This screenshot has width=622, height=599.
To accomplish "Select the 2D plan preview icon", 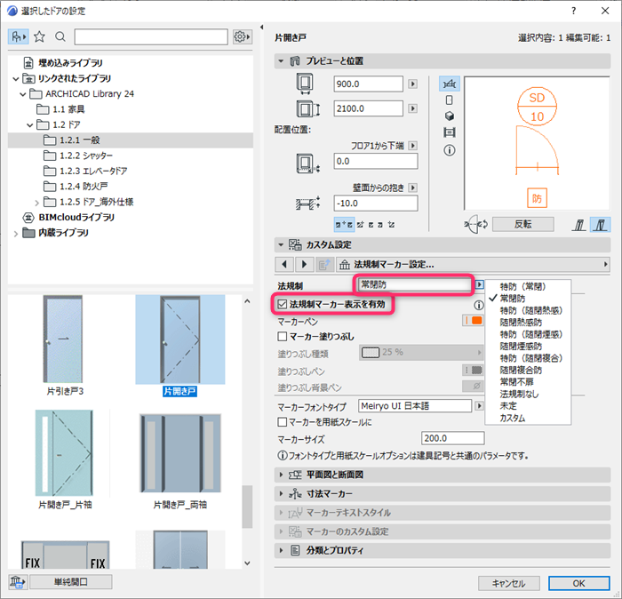I will coord(449,84).
